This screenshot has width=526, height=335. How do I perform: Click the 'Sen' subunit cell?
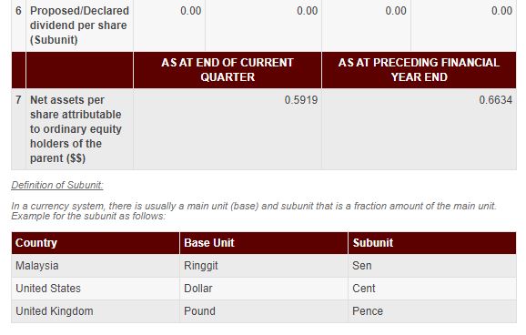432,266
